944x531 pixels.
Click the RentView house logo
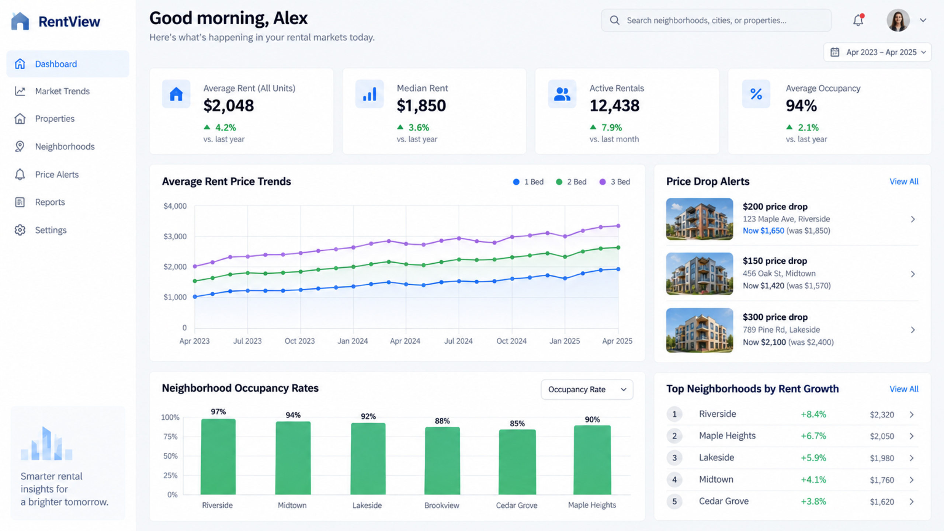[20, 21]
